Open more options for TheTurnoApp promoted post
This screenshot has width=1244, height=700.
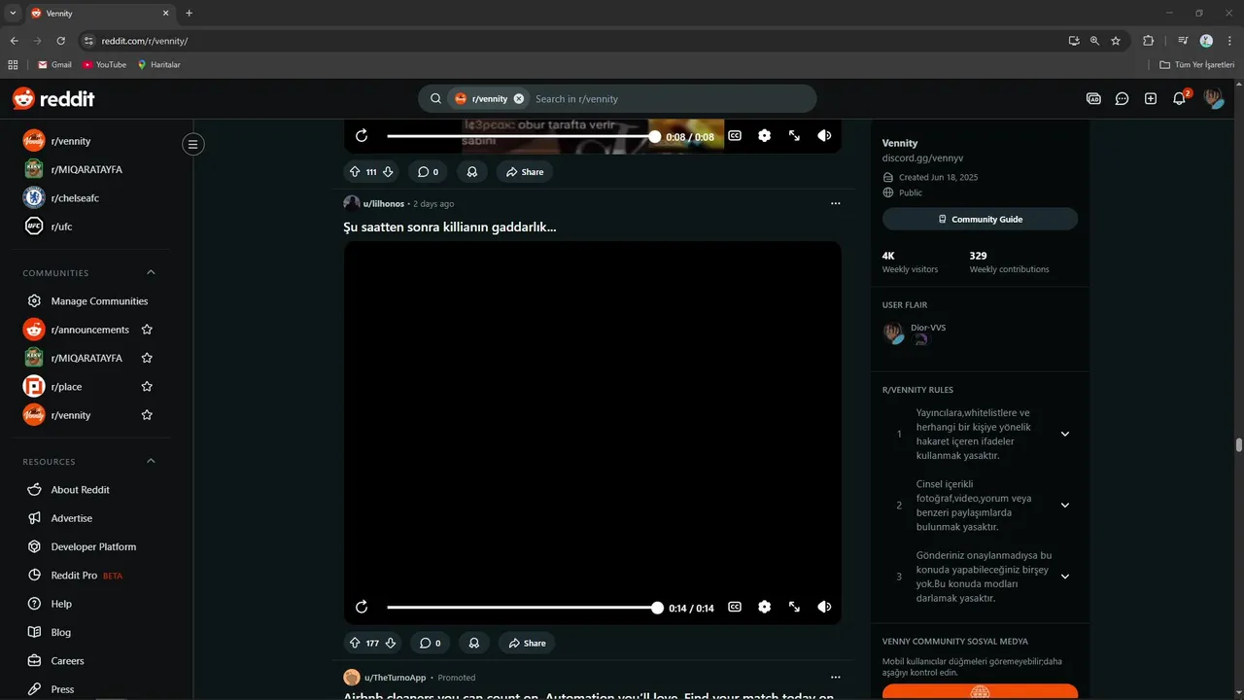point(835,677)
